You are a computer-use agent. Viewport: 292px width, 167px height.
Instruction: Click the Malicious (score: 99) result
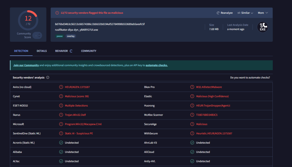77,96
